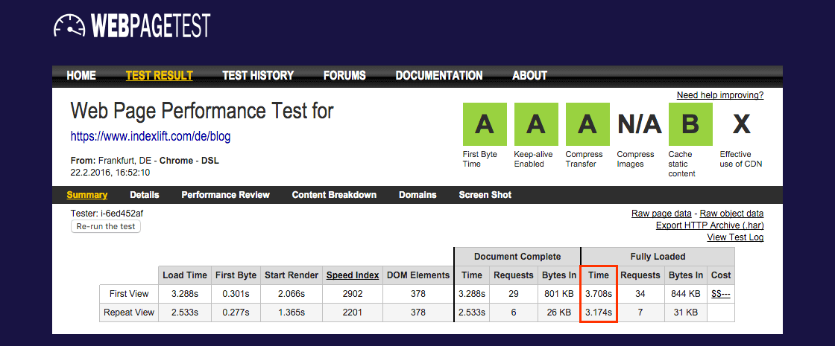Click Export HTTP Archive (.har) link
Image resolution: width=835 pixels, height=346 pixels.
[x=710, y=225]
